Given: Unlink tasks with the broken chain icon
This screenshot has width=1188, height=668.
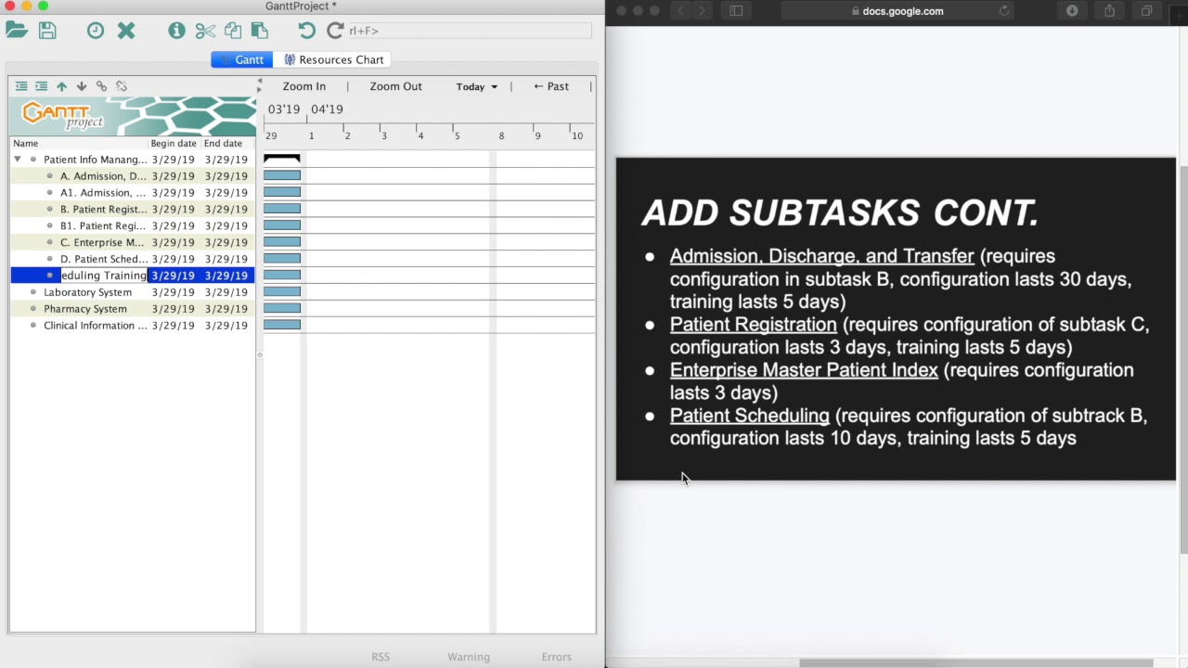Looking at the screenshot, I should [x=122, y=86].
